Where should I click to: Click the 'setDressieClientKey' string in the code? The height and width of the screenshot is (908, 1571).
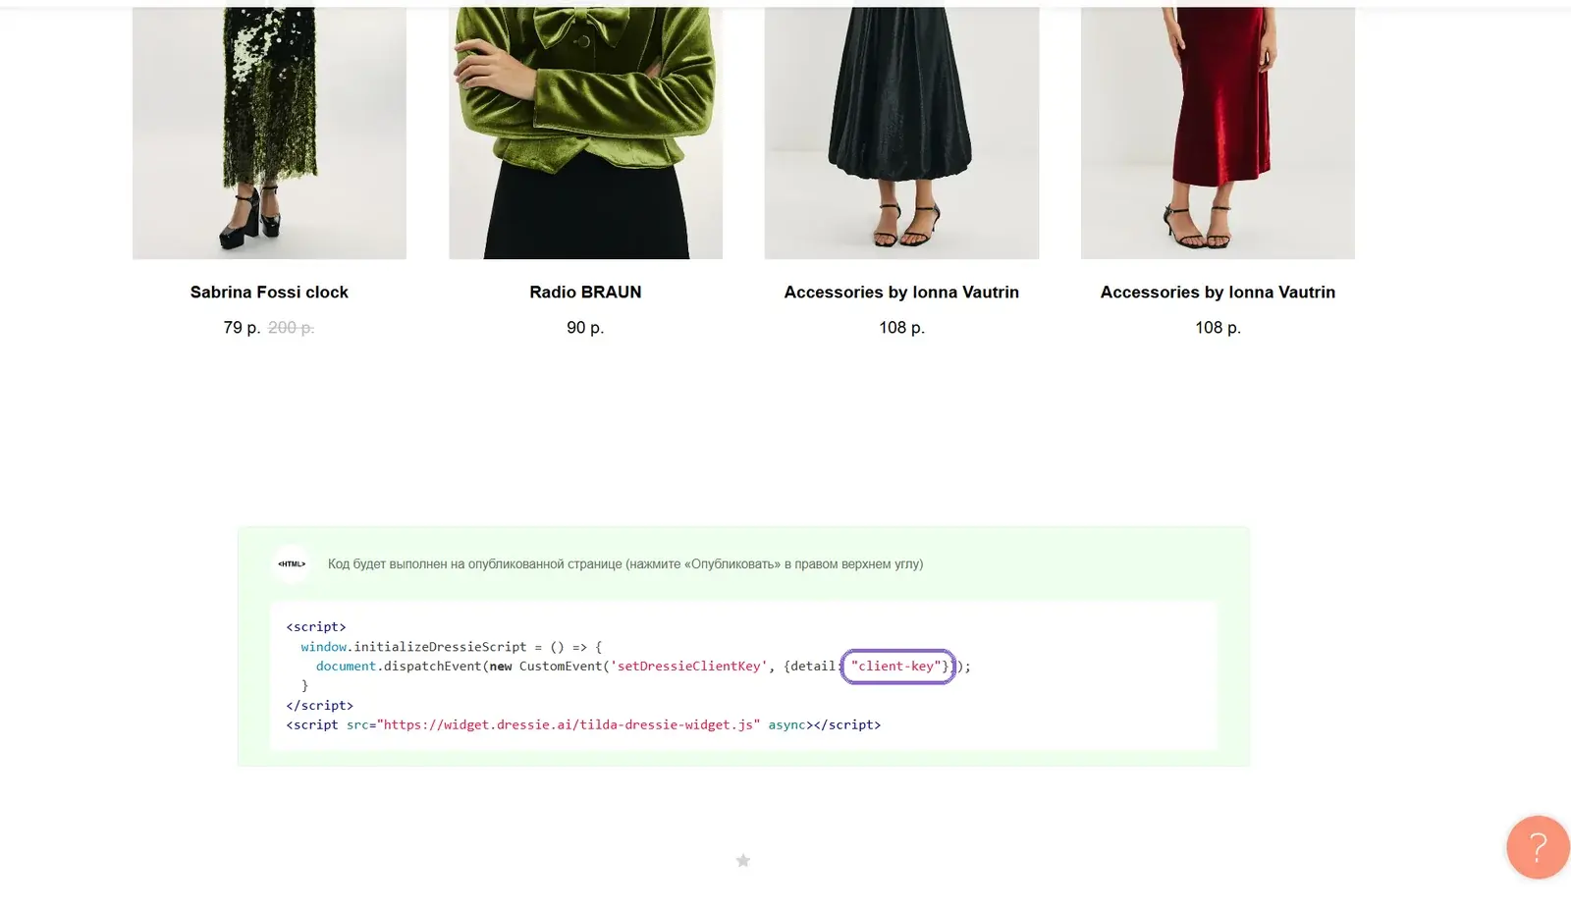[x=689, y=667]
